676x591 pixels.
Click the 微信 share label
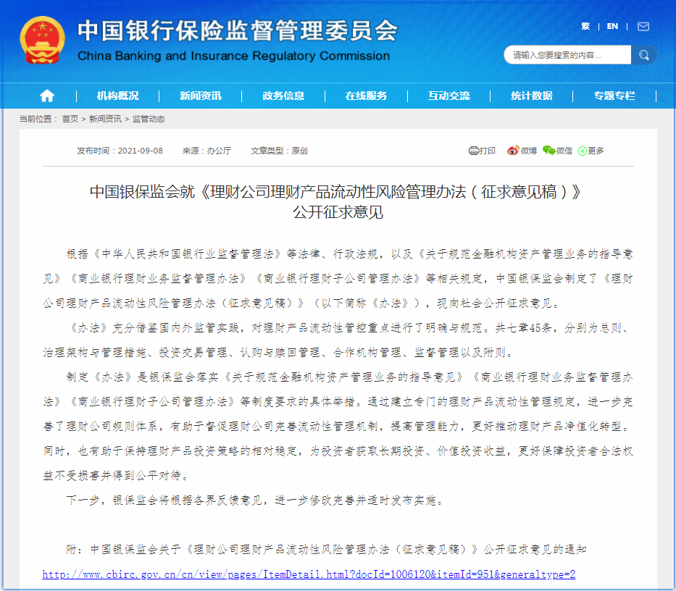click(564, 151)
